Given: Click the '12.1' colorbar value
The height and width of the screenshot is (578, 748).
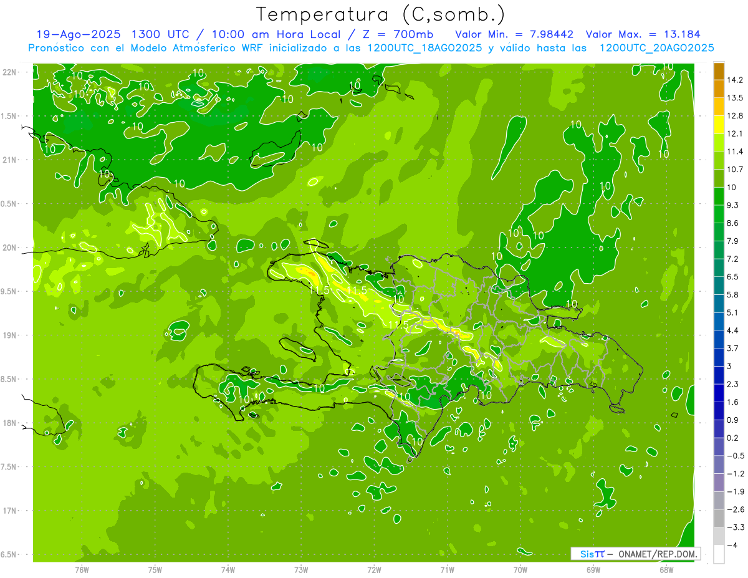Looking at the screenshot, I should pos(734,133).
